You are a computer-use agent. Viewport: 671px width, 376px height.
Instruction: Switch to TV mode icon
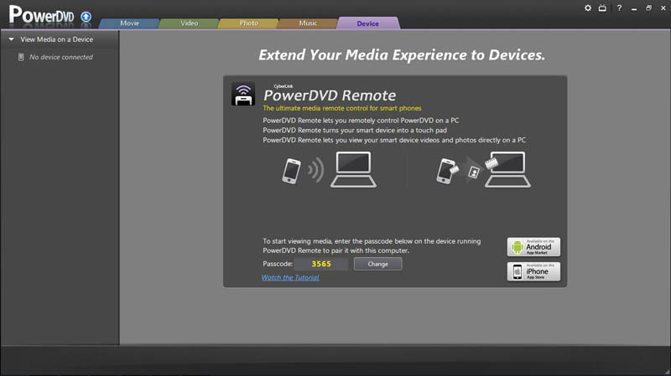[x=602, y=8]
